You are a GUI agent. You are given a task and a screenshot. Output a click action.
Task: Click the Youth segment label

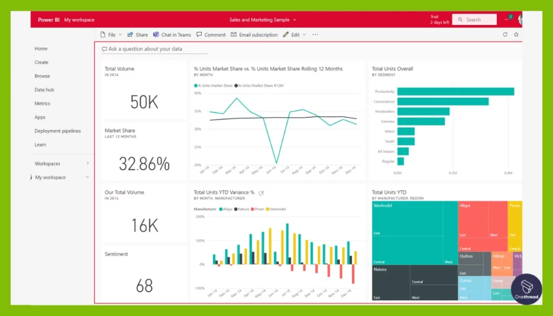389,142
